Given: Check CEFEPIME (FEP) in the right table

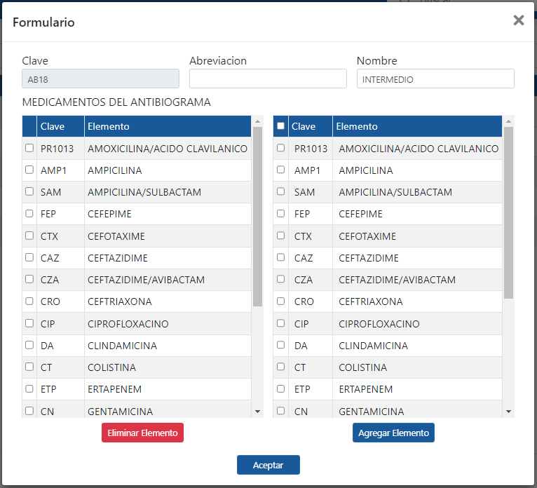Looking at the screenshot, I should tap(281, 213).
